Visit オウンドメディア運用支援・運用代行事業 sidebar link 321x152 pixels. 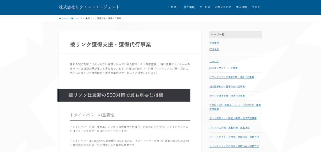[231, 77]
